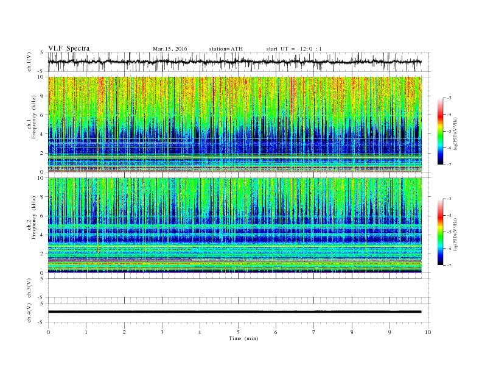482x373 pixels.
Task: Click the "ch.3(V)" axis label
Action: [x=29, y=288]
